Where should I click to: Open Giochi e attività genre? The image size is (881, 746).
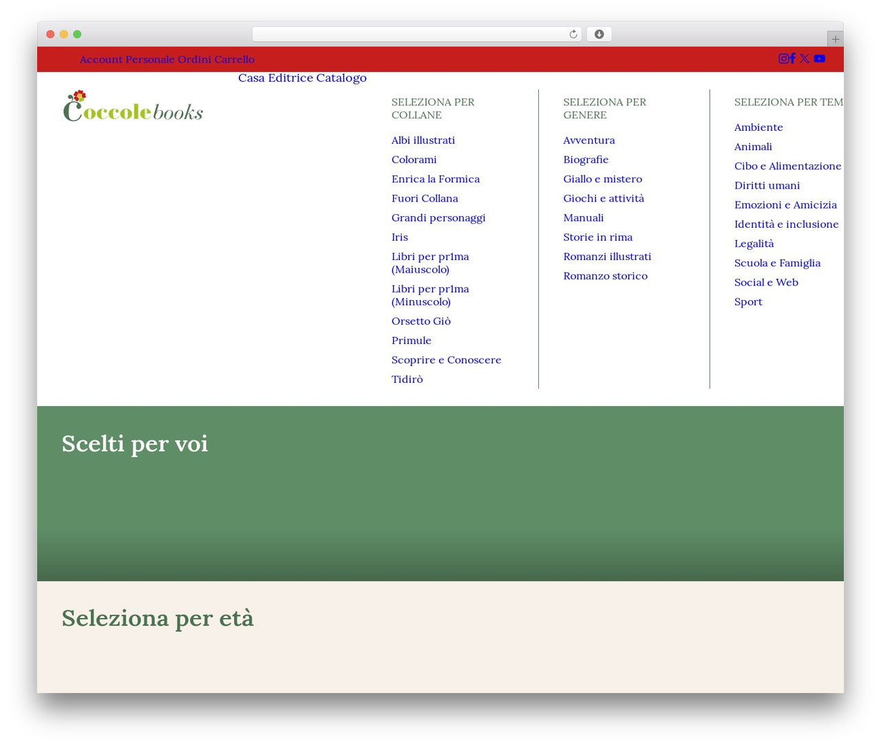(x=604, y=198)
